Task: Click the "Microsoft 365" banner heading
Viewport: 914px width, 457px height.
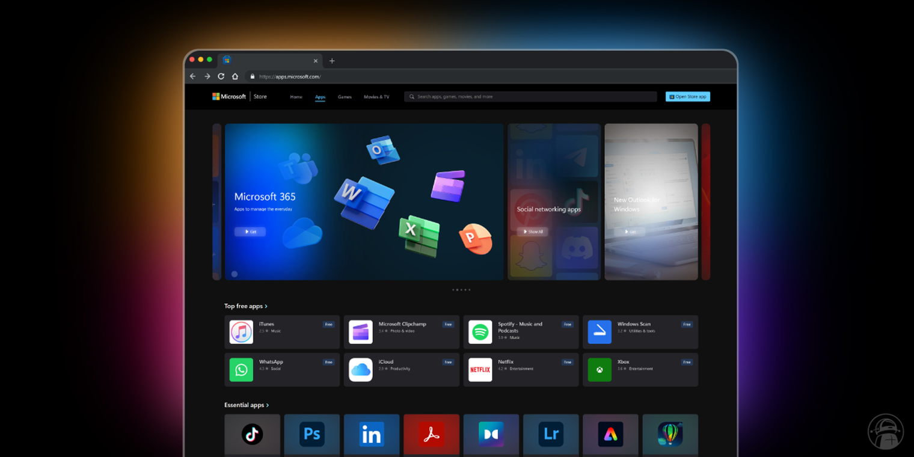Action: coord(265,197)
